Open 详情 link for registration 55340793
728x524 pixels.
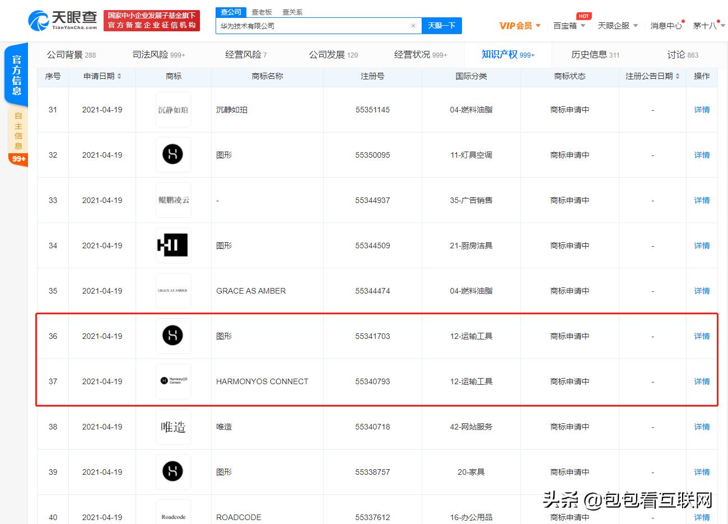tap(701, 381)
